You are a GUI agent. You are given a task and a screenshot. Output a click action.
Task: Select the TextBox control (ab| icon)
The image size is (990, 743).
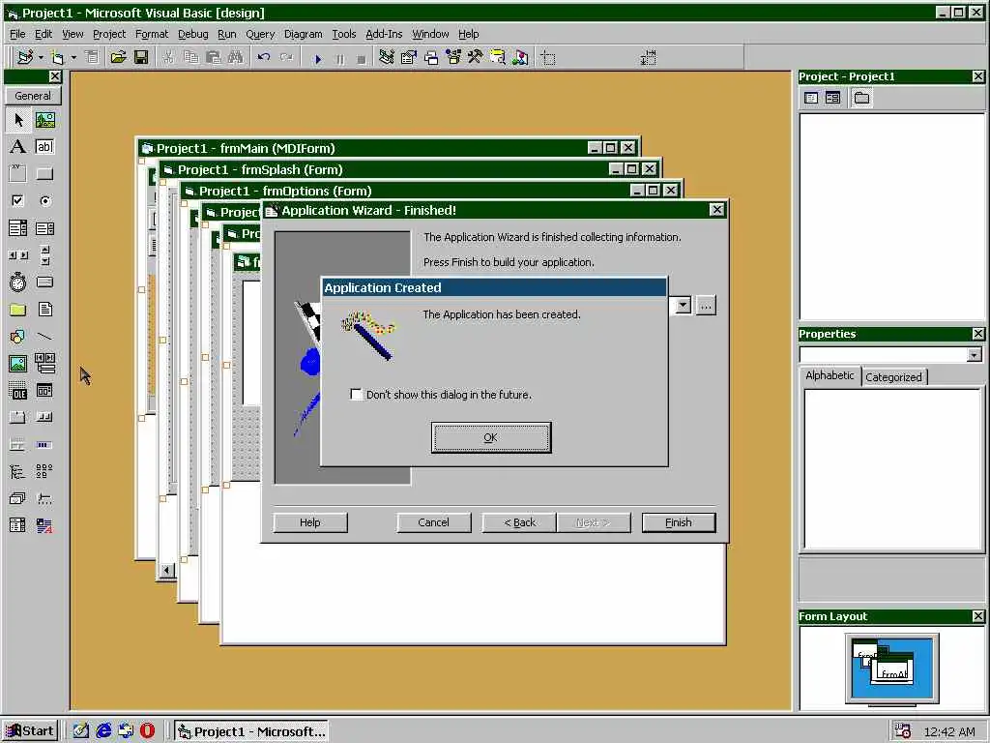click(x=44, y=147)
